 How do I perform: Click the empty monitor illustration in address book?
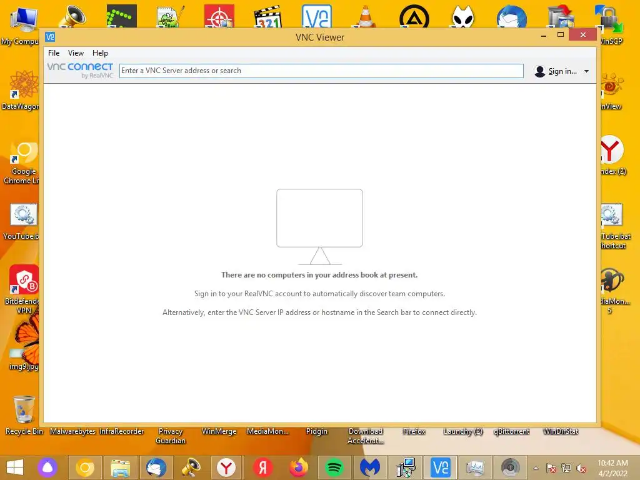pyautogui.click(x=319, y=227)
